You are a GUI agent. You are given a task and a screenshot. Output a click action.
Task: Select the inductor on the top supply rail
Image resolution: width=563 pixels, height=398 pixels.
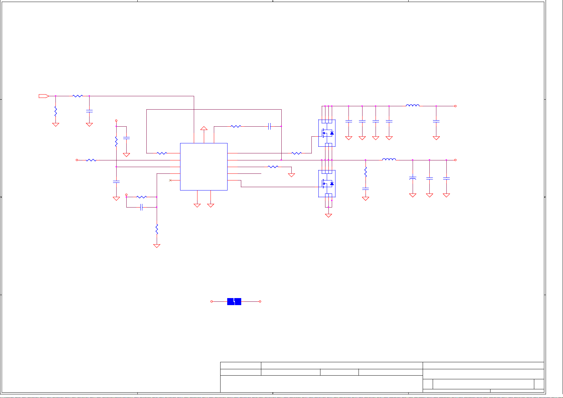(x=413, y=106)
